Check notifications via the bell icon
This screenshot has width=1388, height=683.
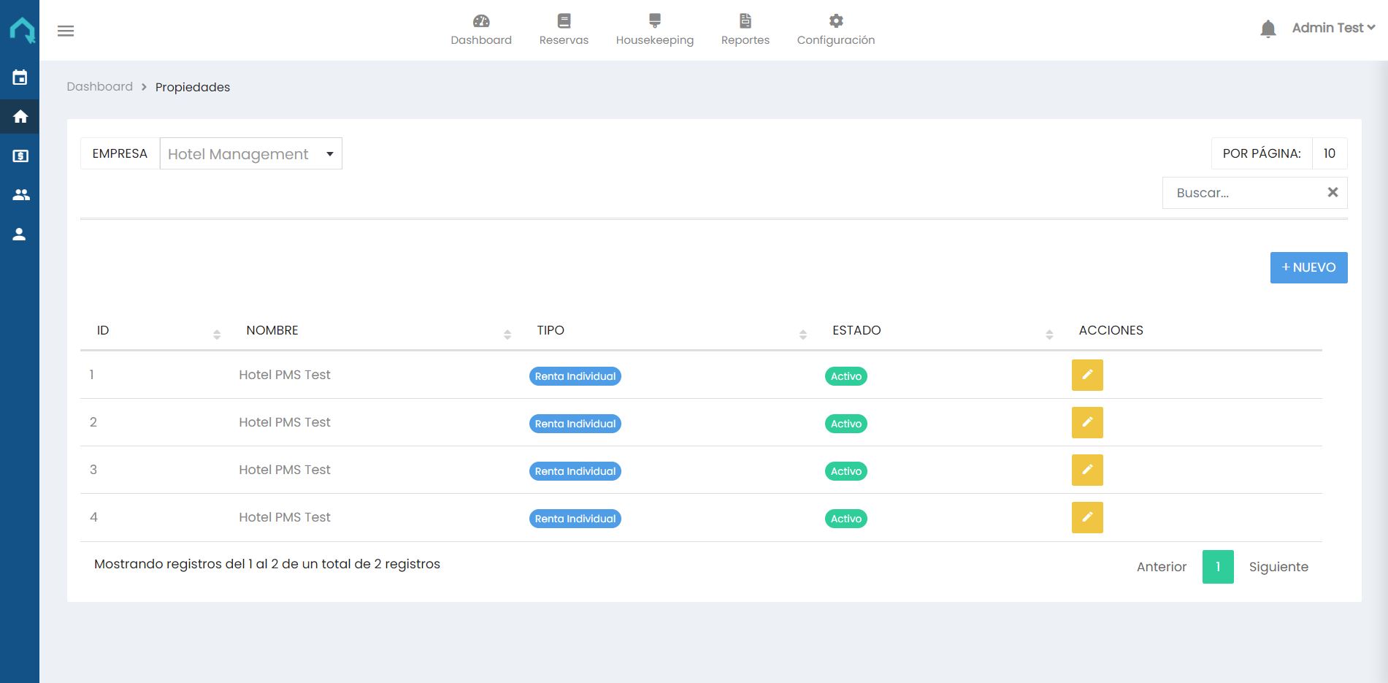coord(1268,29)
